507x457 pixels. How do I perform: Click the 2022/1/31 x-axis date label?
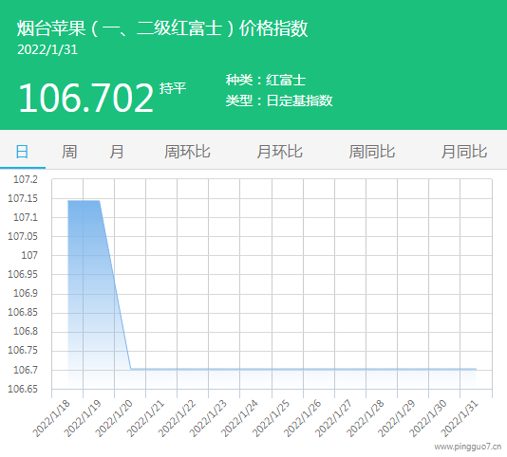click(x=460, y=418)
